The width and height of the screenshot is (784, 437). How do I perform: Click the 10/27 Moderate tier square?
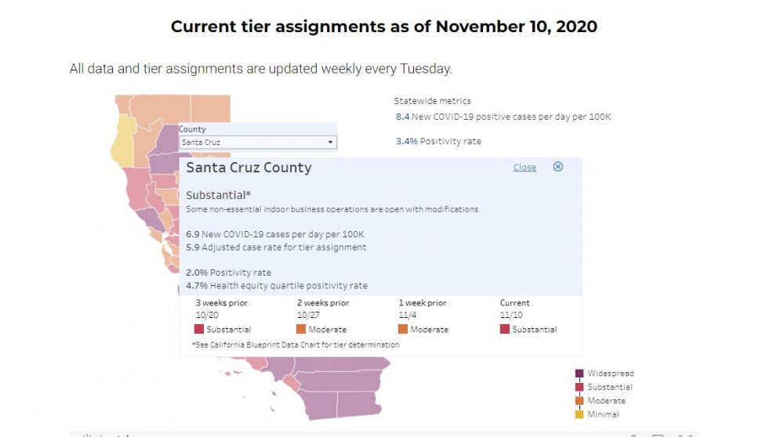coord(301,330)
